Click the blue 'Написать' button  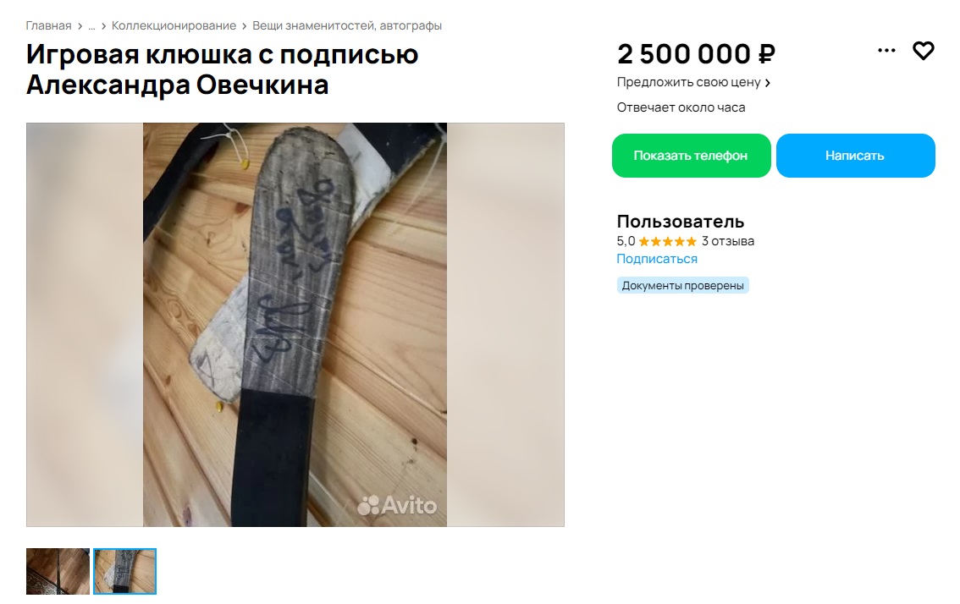coord(855,156)
